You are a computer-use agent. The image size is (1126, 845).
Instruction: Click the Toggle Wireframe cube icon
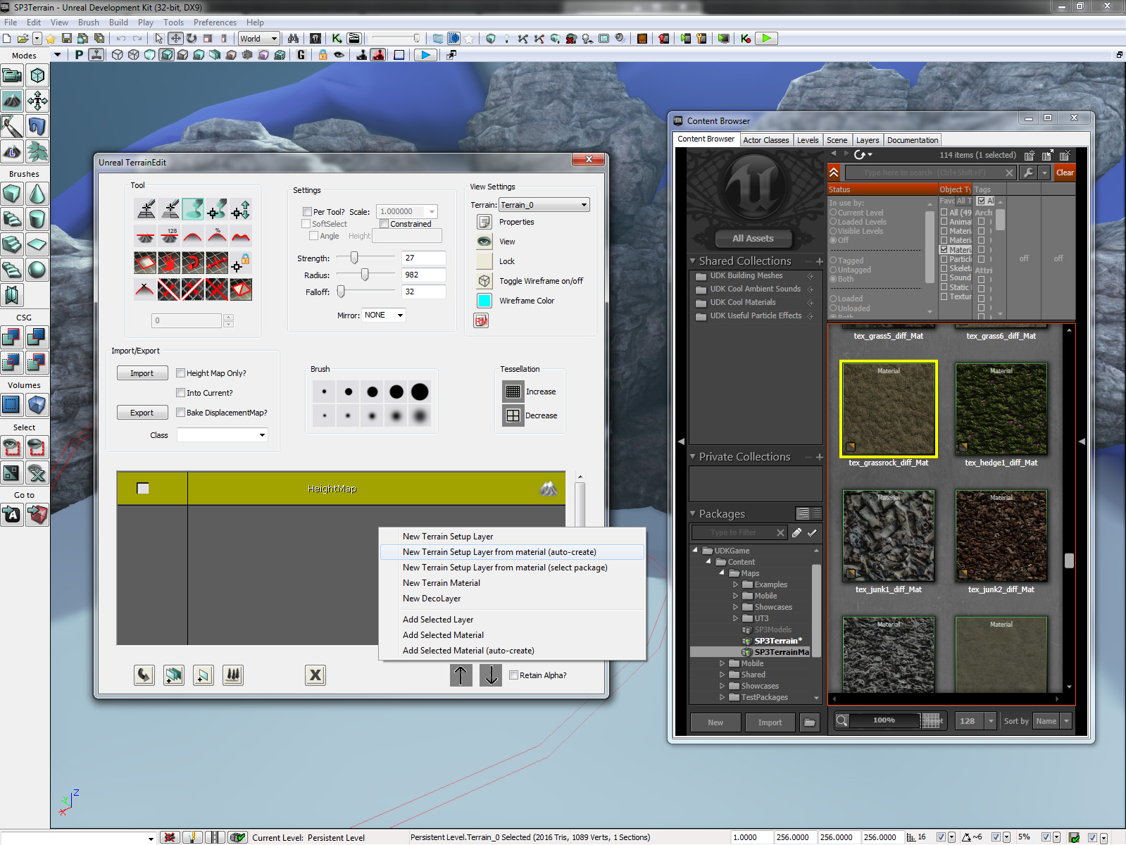click(484, 281)
